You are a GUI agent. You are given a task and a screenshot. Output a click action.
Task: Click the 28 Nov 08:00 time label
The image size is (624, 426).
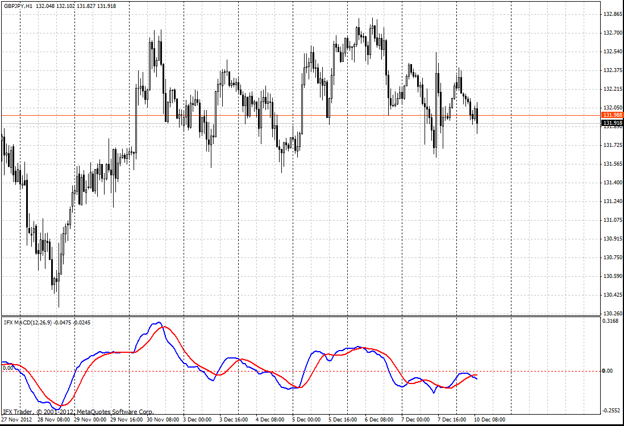click(x=55, y=420)
